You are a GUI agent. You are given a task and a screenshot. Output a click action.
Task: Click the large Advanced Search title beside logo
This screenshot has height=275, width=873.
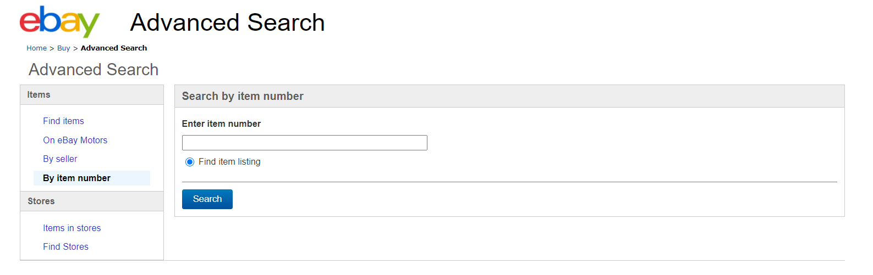[x=227, y=23]
